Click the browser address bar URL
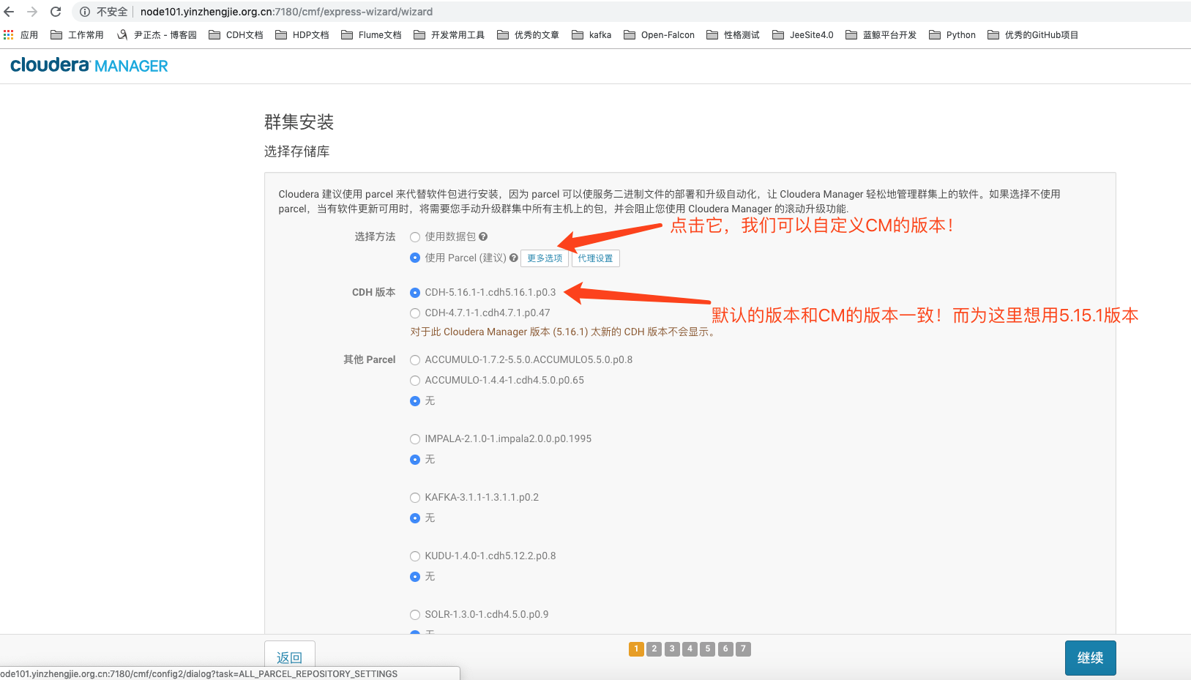1191x680 pixels. tap(286, 12)
